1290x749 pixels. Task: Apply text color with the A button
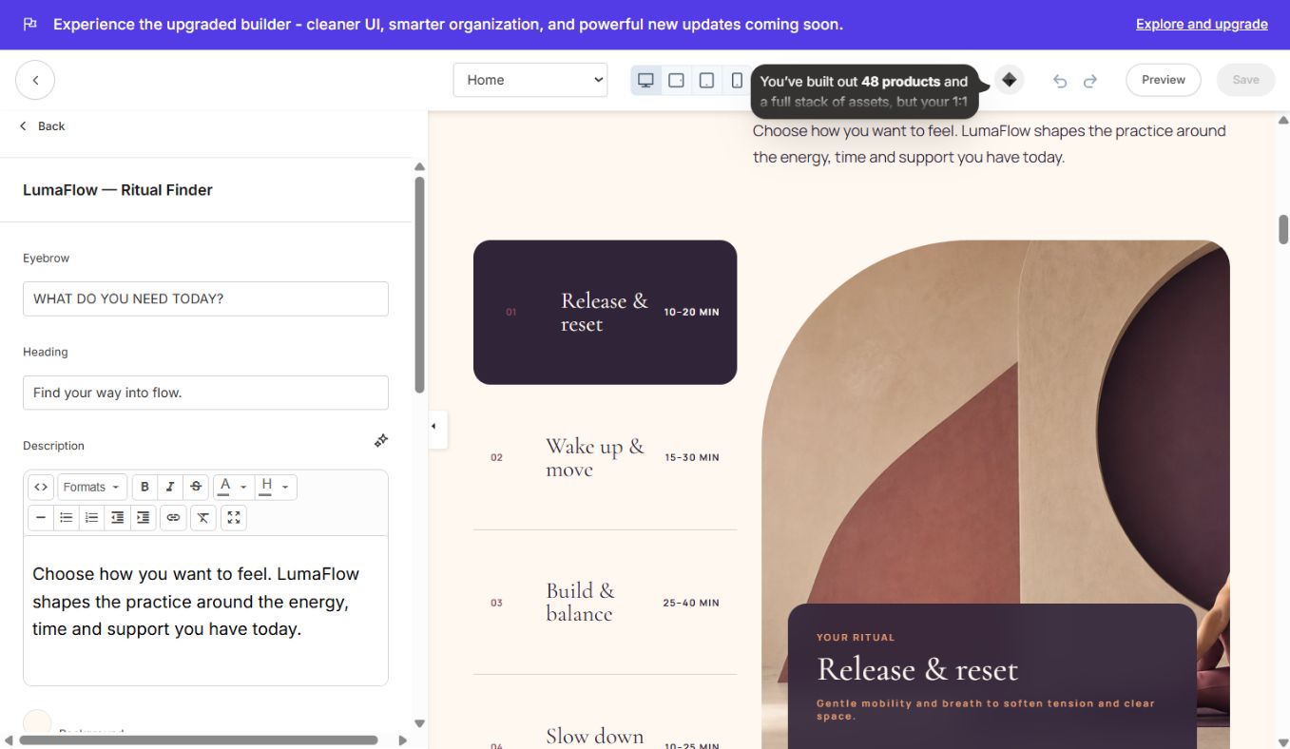click(225, 487)
